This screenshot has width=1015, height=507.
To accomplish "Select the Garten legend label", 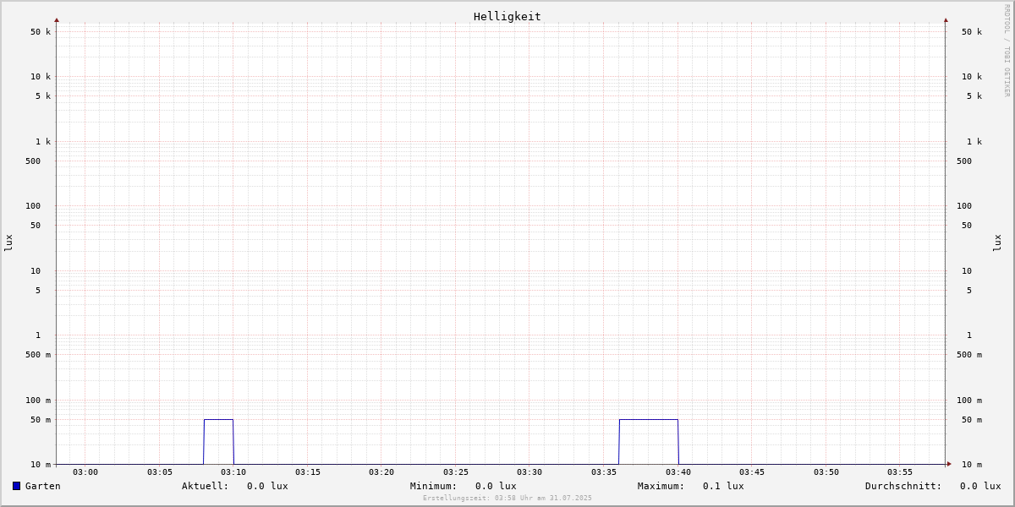I will pos(43,486).
